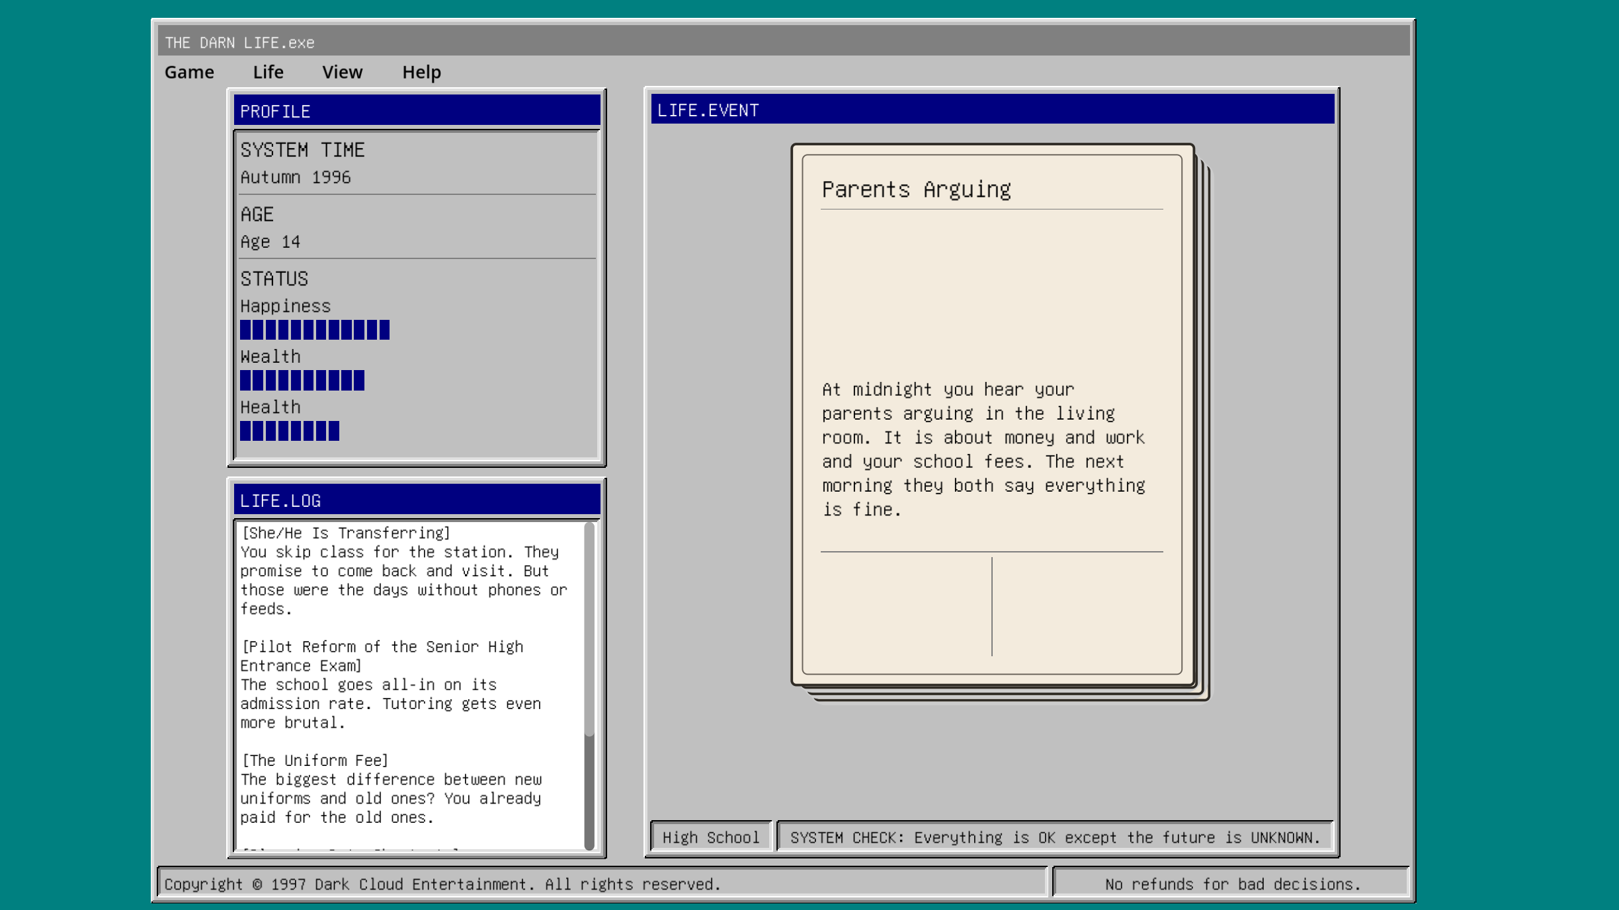Select the 'Autumn 1996' system time value
The image size is (1619, 910).
[x=296, y=177]
